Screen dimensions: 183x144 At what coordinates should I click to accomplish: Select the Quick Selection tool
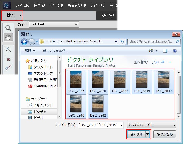8,49
